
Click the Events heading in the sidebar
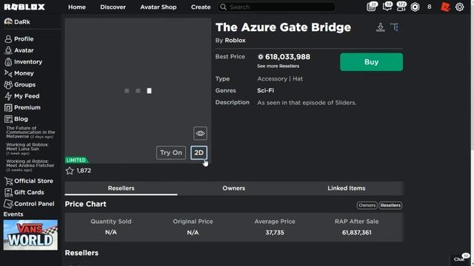coord(13,214)
